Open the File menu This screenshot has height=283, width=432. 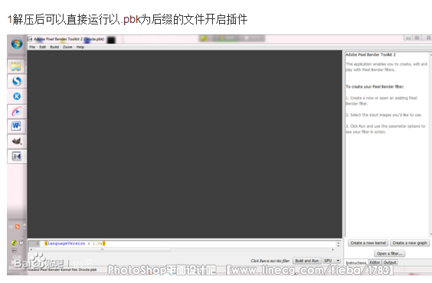tap(32, 47)
